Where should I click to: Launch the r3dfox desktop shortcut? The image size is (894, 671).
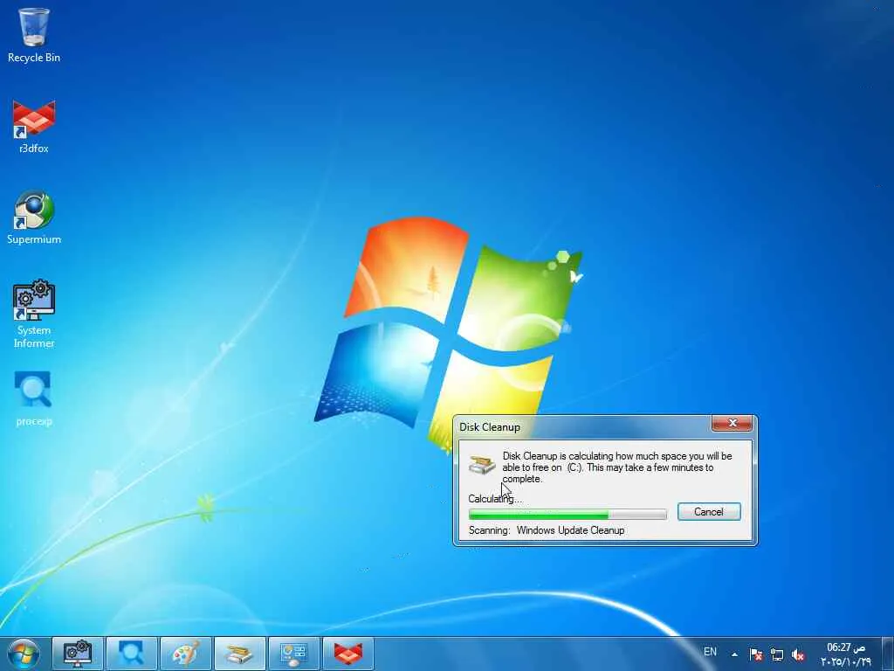[x=34, y=126]
